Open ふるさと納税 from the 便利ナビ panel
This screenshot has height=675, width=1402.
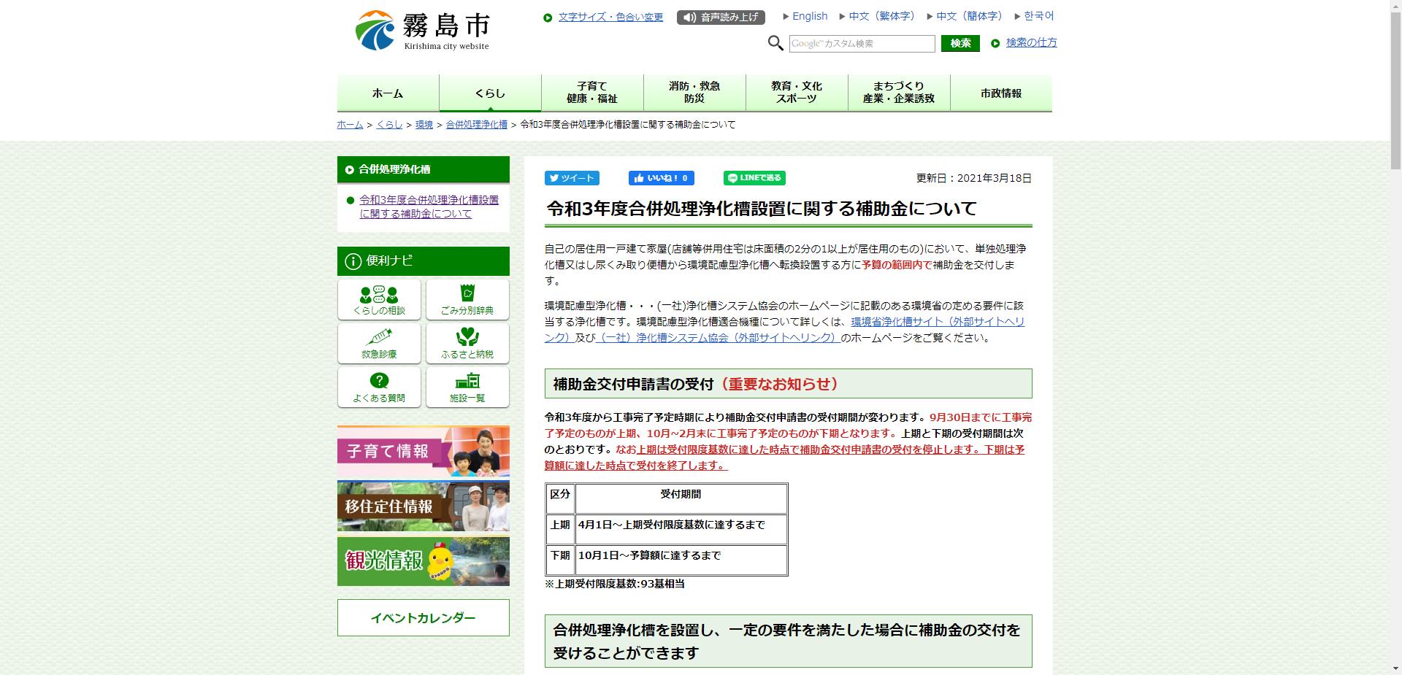pyautogui.click(x=467, y=343)
